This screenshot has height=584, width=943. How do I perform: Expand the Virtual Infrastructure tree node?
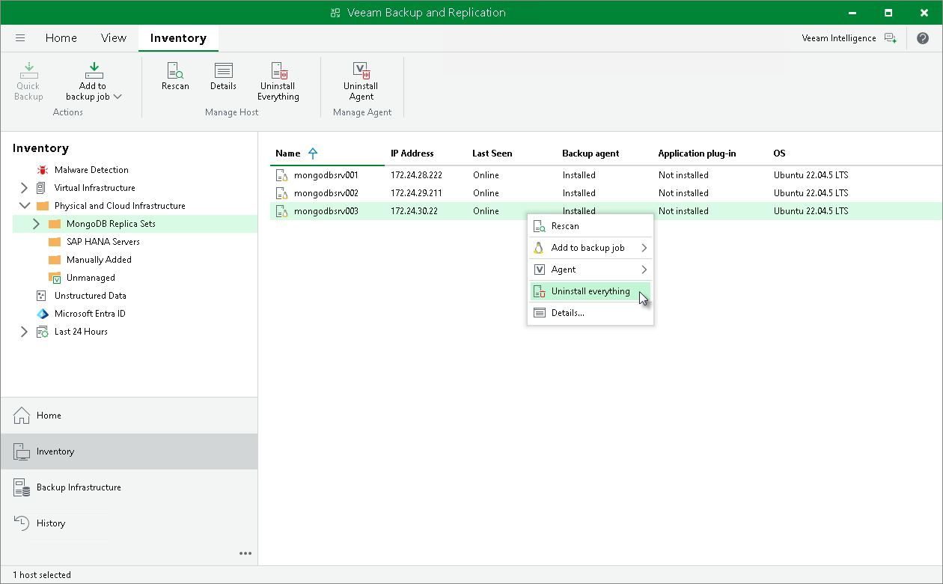click(24, 188)
